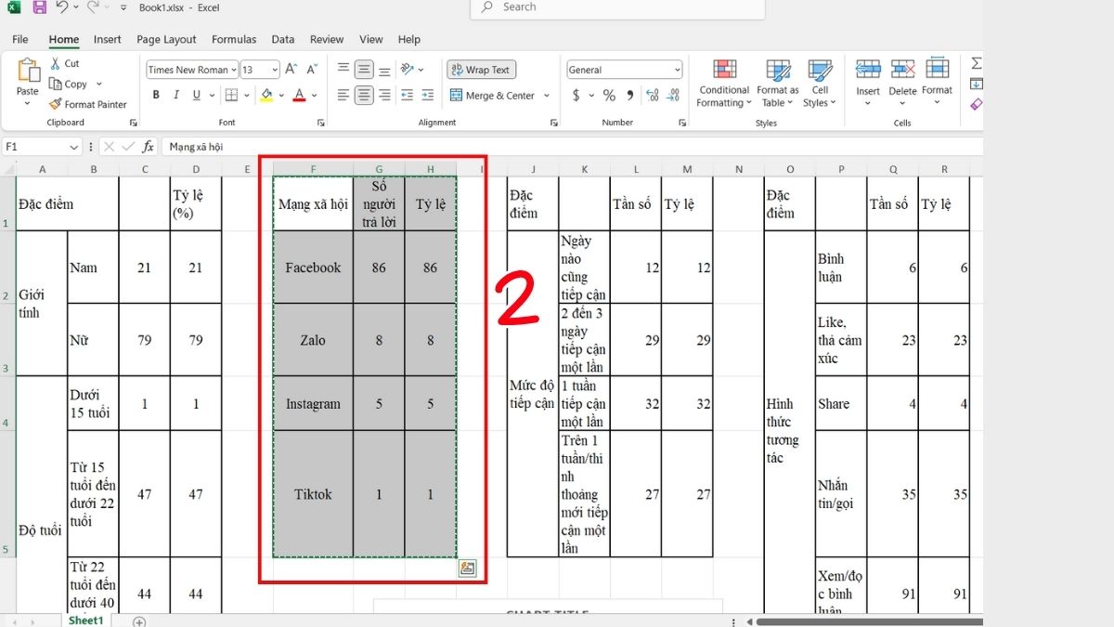This screenshot has width=1114, height=627.
Task: Click the Accounting Number Format dollar icon
Action: coord(576,95)
